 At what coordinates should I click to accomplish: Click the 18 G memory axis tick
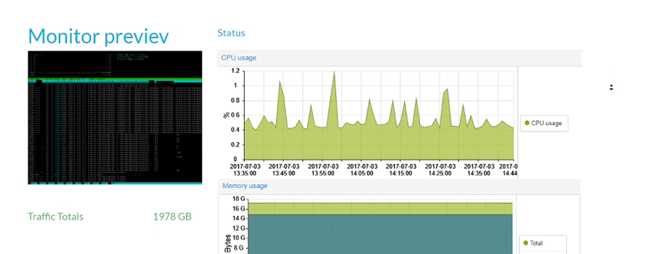pyautogui.click(x=239, y=199)
